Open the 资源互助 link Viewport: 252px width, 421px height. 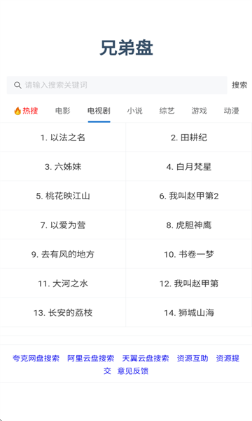[x=192, y=358]
